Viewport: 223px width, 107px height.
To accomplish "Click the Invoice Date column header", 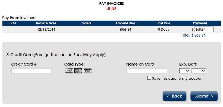I will (x=46, y=23).
